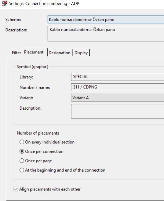This screenshot has height=201, width=164.
Task: Open the Scheme dropdown field
Action: click(x=106, y=19)
